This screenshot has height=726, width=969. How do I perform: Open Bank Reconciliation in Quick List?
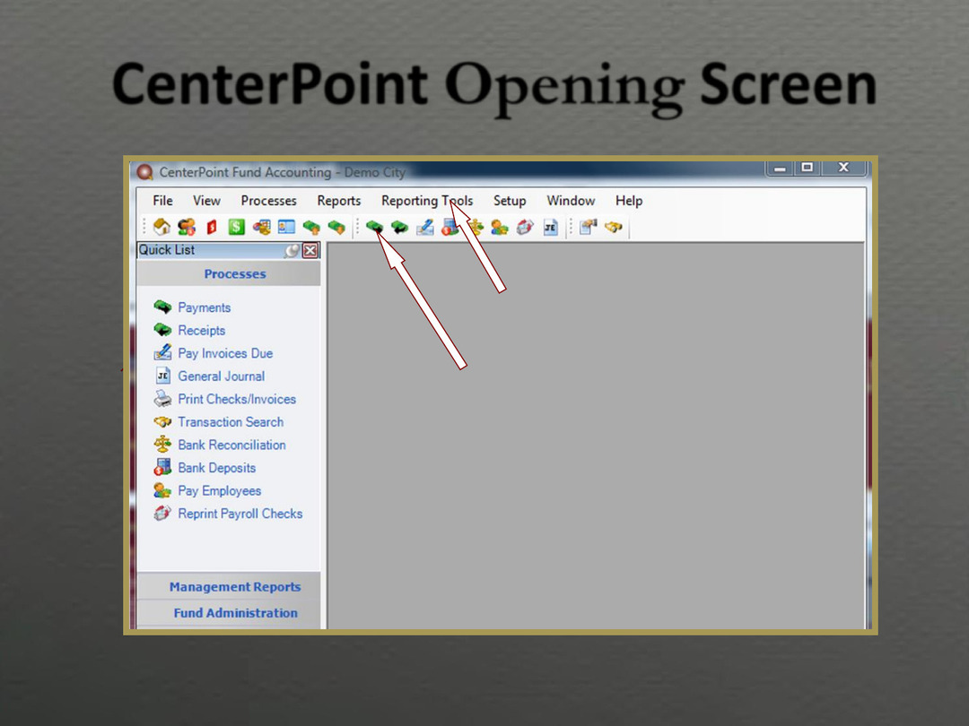point(231,445)
